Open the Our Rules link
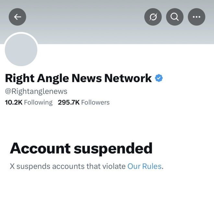The width and height of the screenshot is (214, 215). [144, 166]
